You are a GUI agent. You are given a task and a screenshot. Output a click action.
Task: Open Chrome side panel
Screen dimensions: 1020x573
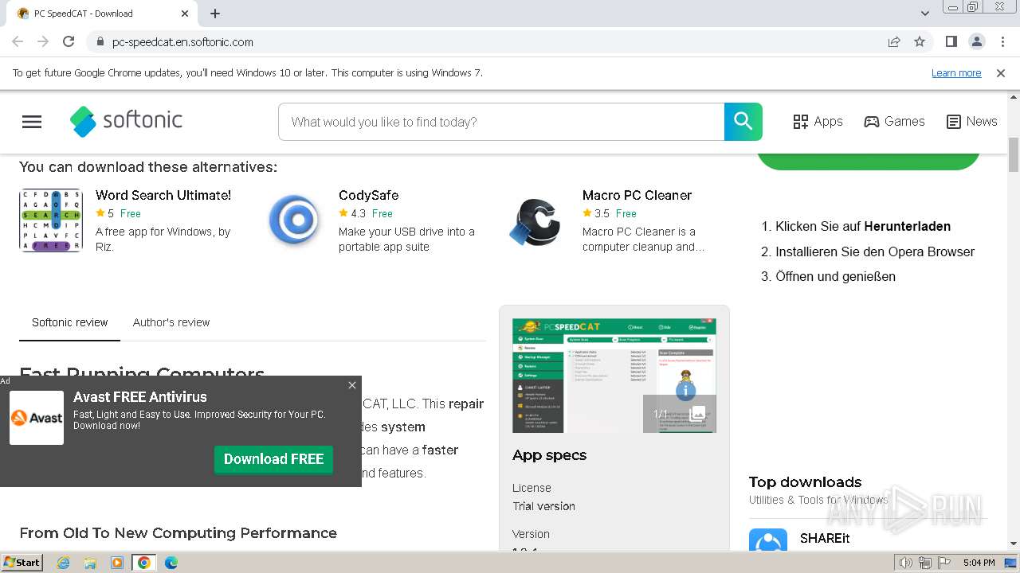951,41
